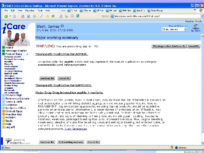Go to Home in the iCare sidebar
Viewport: 204px width, 153px height.
tap(9, 48)
